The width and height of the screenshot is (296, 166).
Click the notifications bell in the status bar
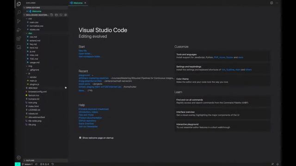(277, 164)
